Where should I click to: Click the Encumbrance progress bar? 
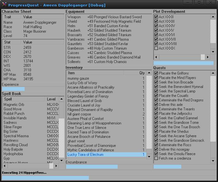click(109, 167)
